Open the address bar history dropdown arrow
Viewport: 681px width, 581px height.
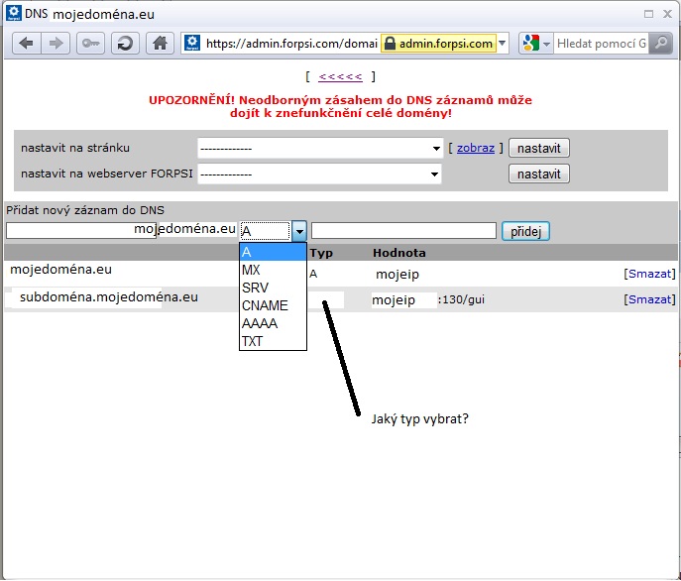point(503,44)
